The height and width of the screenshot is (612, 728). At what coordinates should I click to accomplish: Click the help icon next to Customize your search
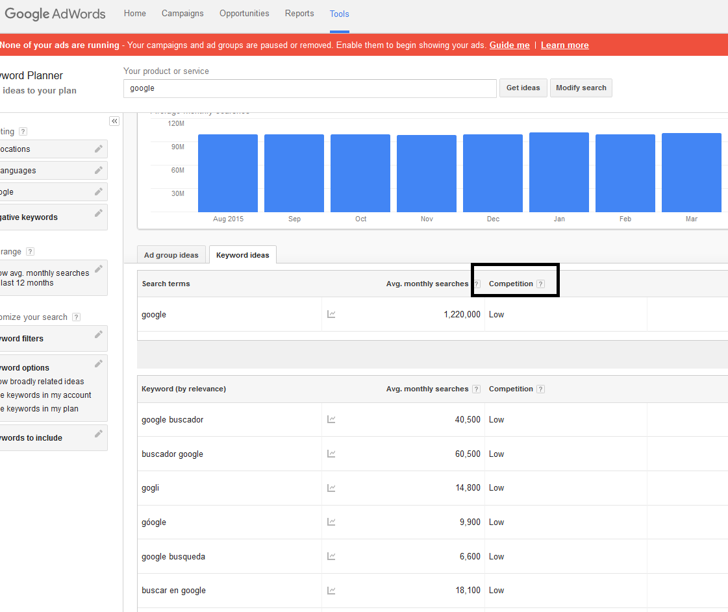tap(76, 317)
